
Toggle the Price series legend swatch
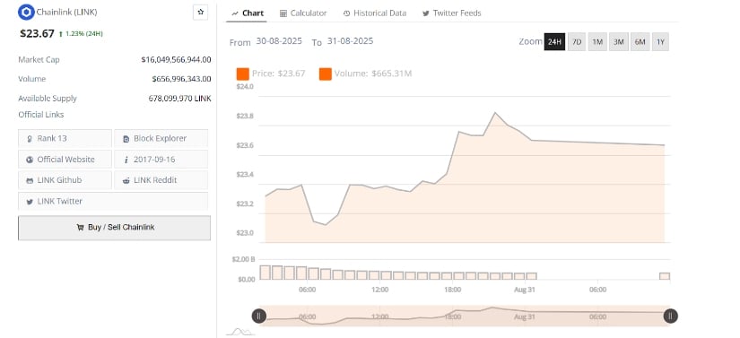coord(242,74)
